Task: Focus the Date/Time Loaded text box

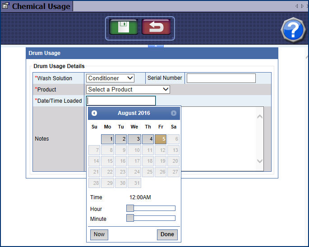Action: click(x=121, y=101)
